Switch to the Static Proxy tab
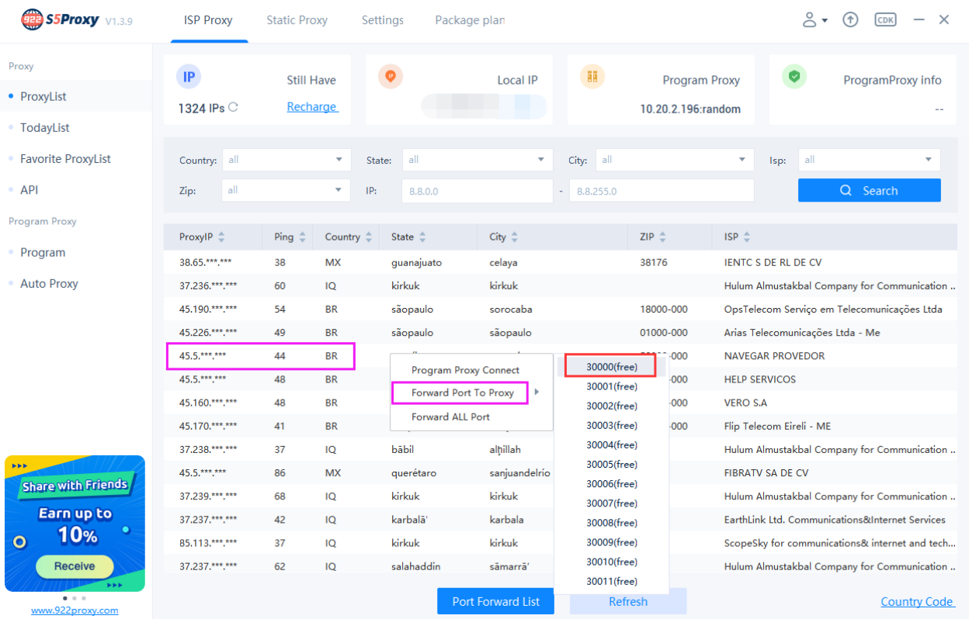The image size is (969, 619). point(297,20)
